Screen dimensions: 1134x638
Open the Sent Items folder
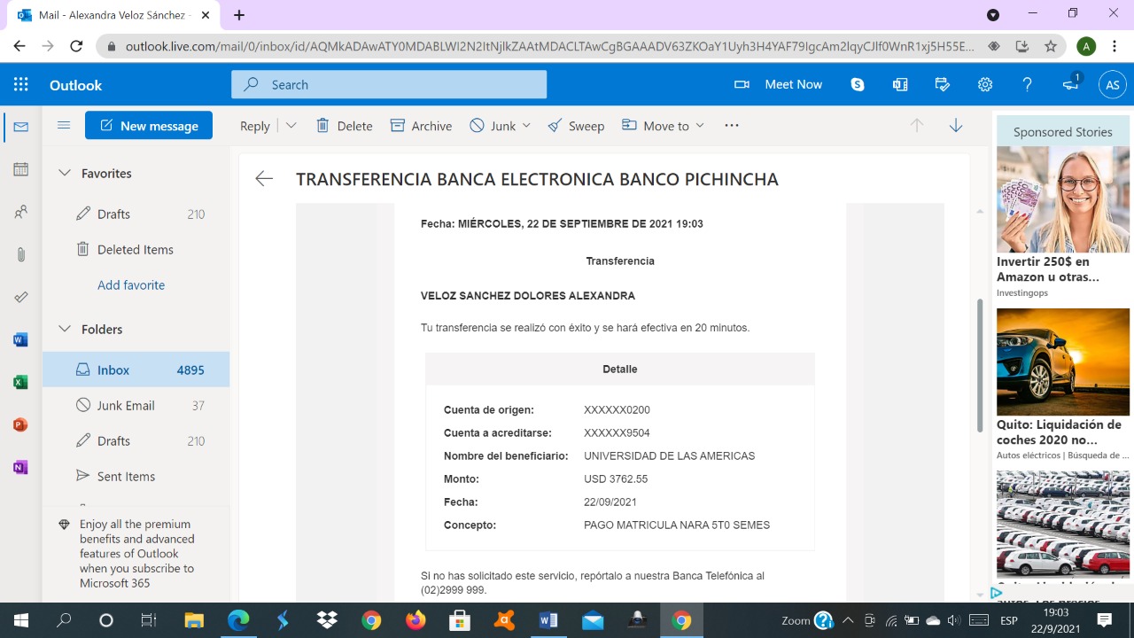[x=126, y=476]
